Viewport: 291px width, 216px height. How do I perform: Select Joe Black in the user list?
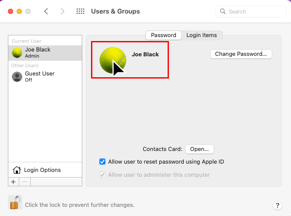38,53
